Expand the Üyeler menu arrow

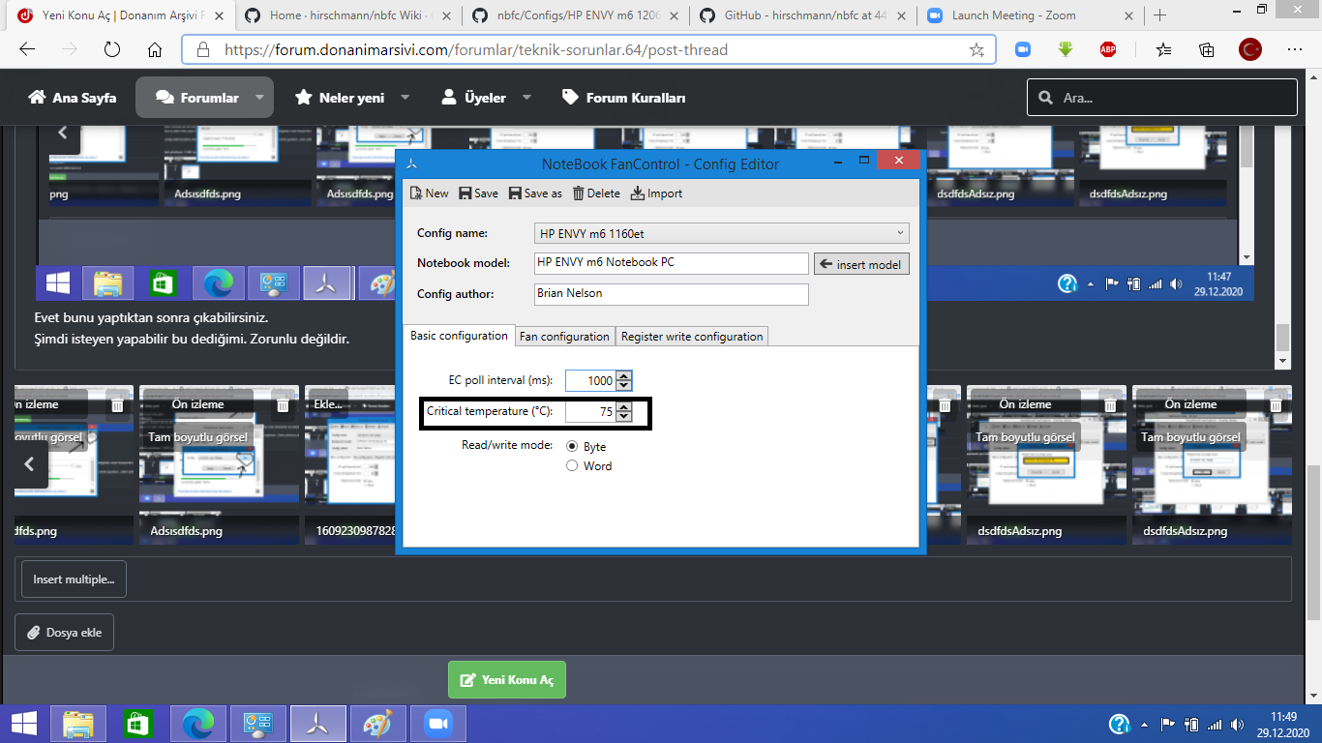[526, 98]
